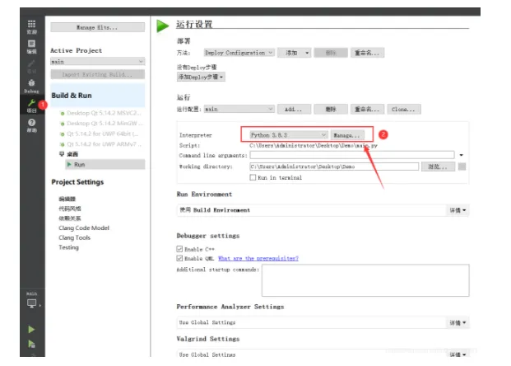Switch to Edit mode icon
This screenshot has width=511, height=366.
[x=31, y=47]
